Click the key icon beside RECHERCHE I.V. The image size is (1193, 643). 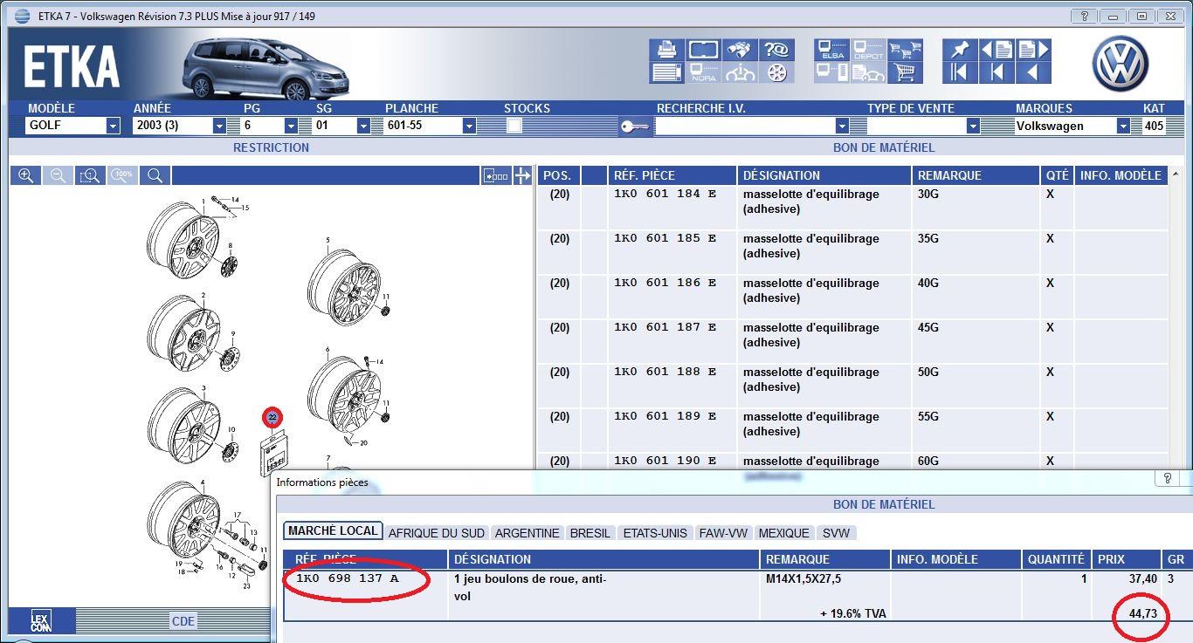pos(635,127)
